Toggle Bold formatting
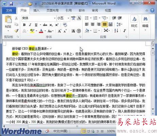 coord(24,25)
